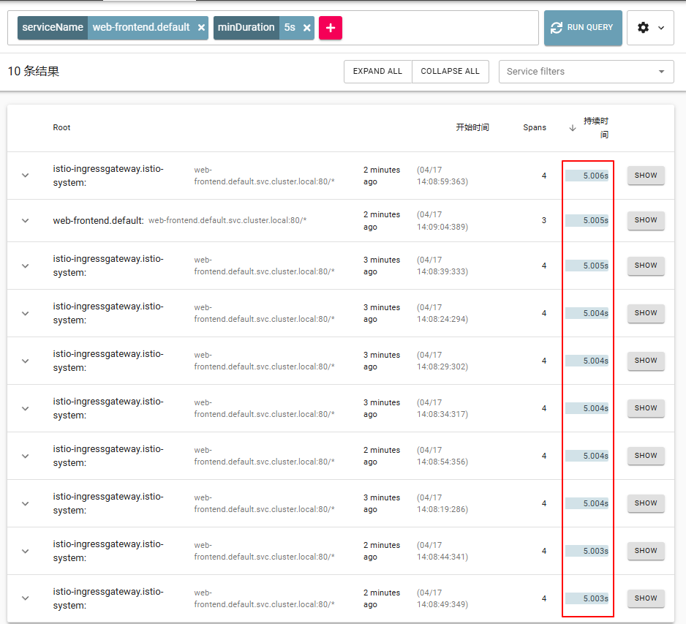The width and height of the screenshot is (686, 624).
Task: Expand the trace started at 14:08:39:333
Action: pos(26,266)
